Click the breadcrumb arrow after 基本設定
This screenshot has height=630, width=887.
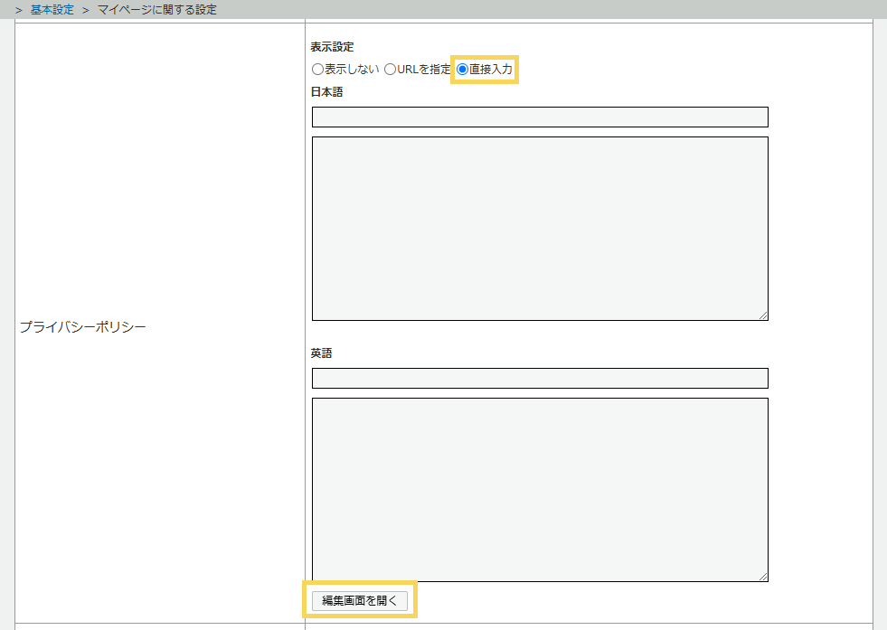[85, 10]
